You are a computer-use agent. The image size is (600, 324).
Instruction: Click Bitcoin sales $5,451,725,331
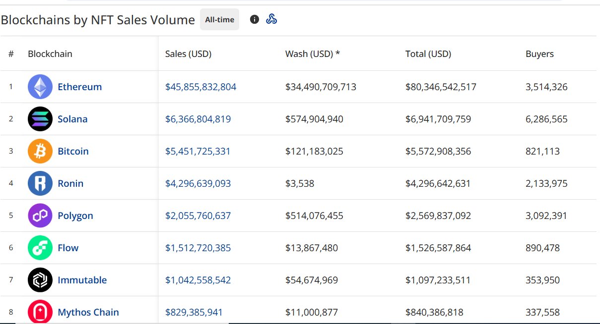coord(198,151)
